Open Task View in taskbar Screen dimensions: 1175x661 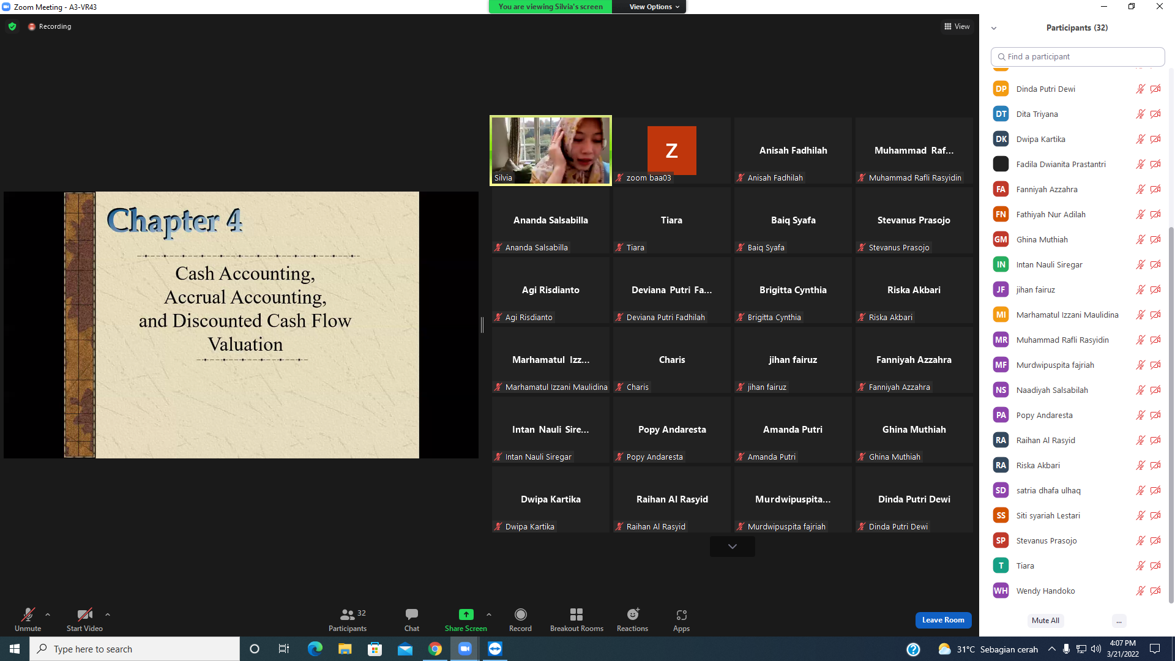coord(284,649)
